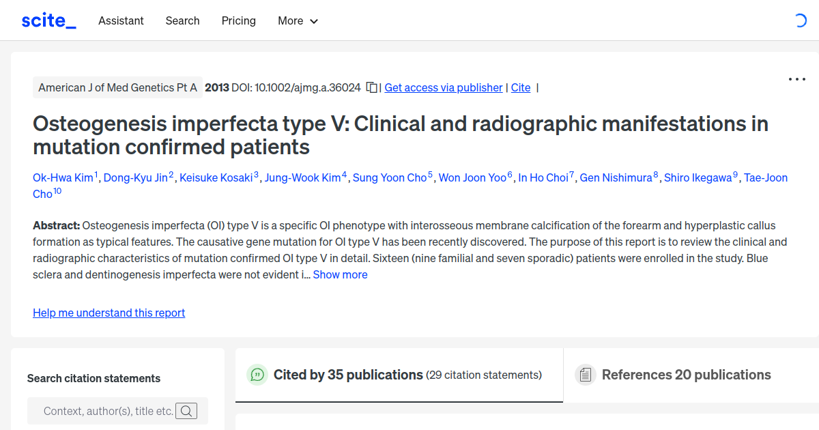819x430 pixels.
Task: Expand the abstract with Show more
Action: tap(340, 274)
